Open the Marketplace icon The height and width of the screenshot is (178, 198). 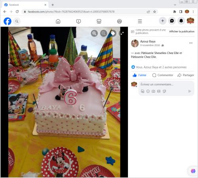[x=99, y=21]
